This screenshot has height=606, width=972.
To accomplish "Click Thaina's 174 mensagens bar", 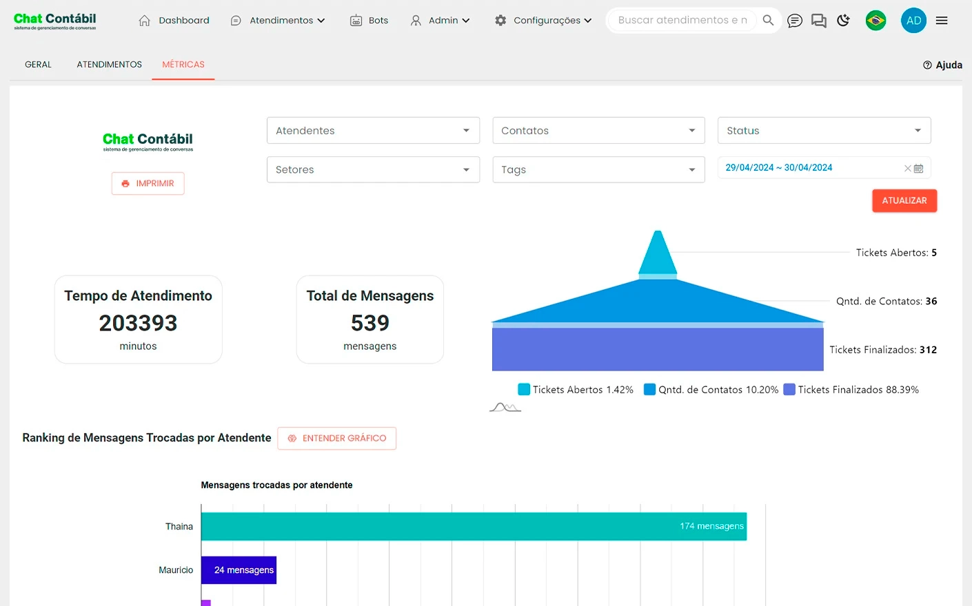I will (x=474, y=526).
